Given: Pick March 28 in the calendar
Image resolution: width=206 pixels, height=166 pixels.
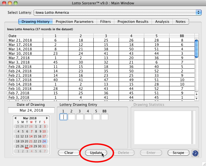Looking at the screenshot, I should [x=31, y=146].
